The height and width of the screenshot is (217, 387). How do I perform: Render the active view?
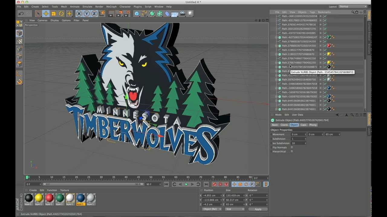111,14
